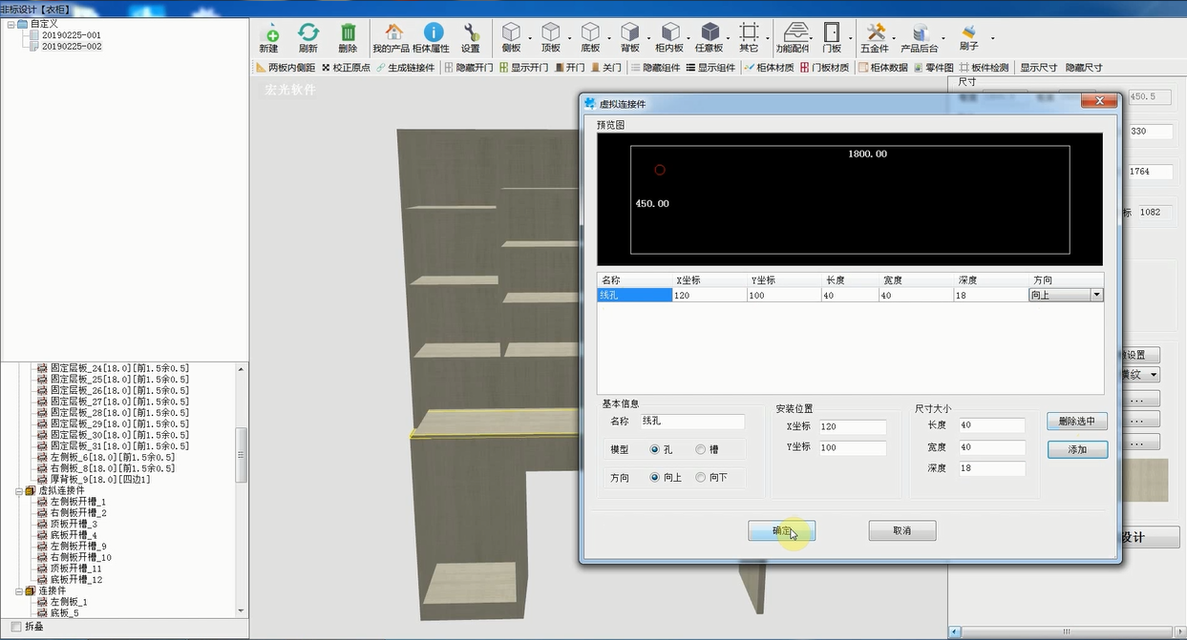Cancel the dialog with 取消
This screenshot has height=640, width=1187.
(x=901, y=530)
